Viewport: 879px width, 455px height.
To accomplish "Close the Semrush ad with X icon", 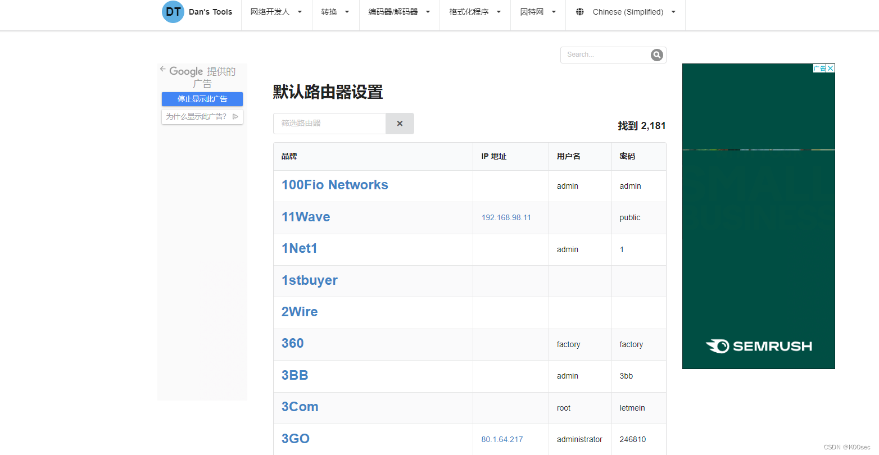I will [x=831, y=69].
